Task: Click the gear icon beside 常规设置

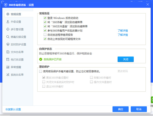Action: [8, 14]
